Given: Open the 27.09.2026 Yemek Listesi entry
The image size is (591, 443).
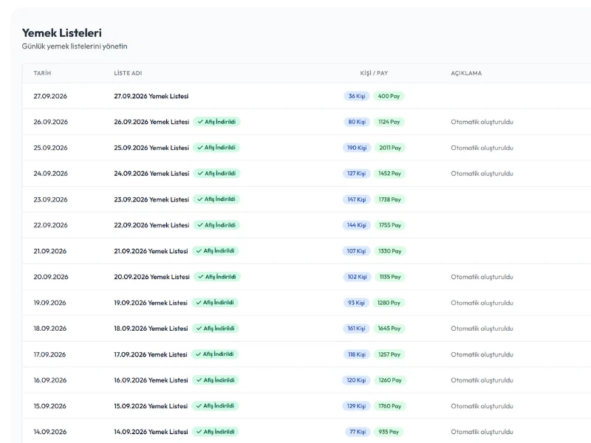Looking at the screenshot, I should pyautogui.click(x=151, y=96).
